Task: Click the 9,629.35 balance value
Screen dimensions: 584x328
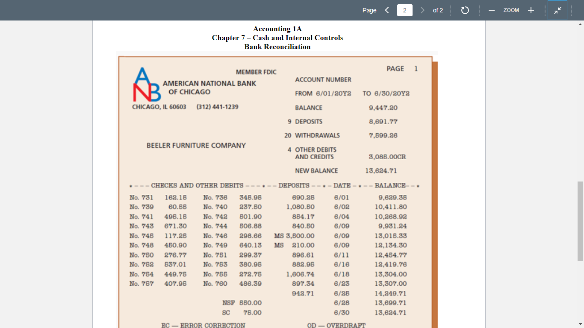Action: click(x=392, y=198)
